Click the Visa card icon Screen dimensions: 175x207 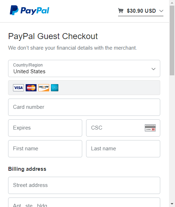pos(18,88)
